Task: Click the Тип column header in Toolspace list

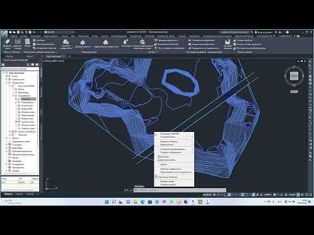Action: (x=20, y=179)
